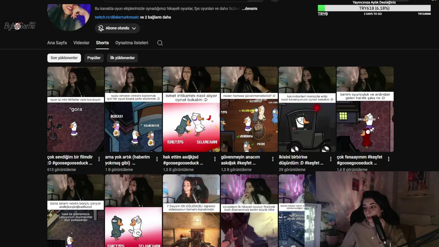
Task: Open options for 'ama yok artık' short
Action: pyautogui.click(x=157, y=159)
